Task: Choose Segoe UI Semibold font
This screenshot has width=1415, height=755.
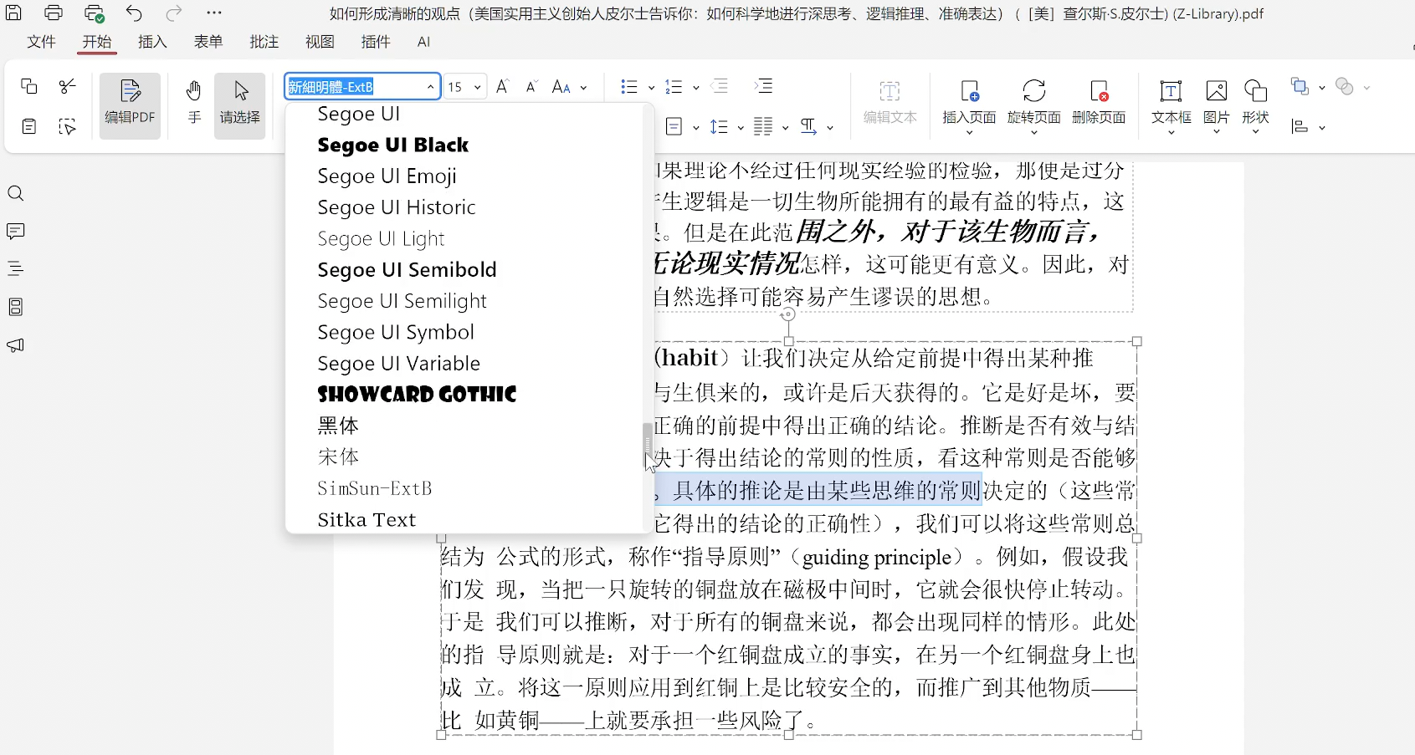Action: (407, 270)
